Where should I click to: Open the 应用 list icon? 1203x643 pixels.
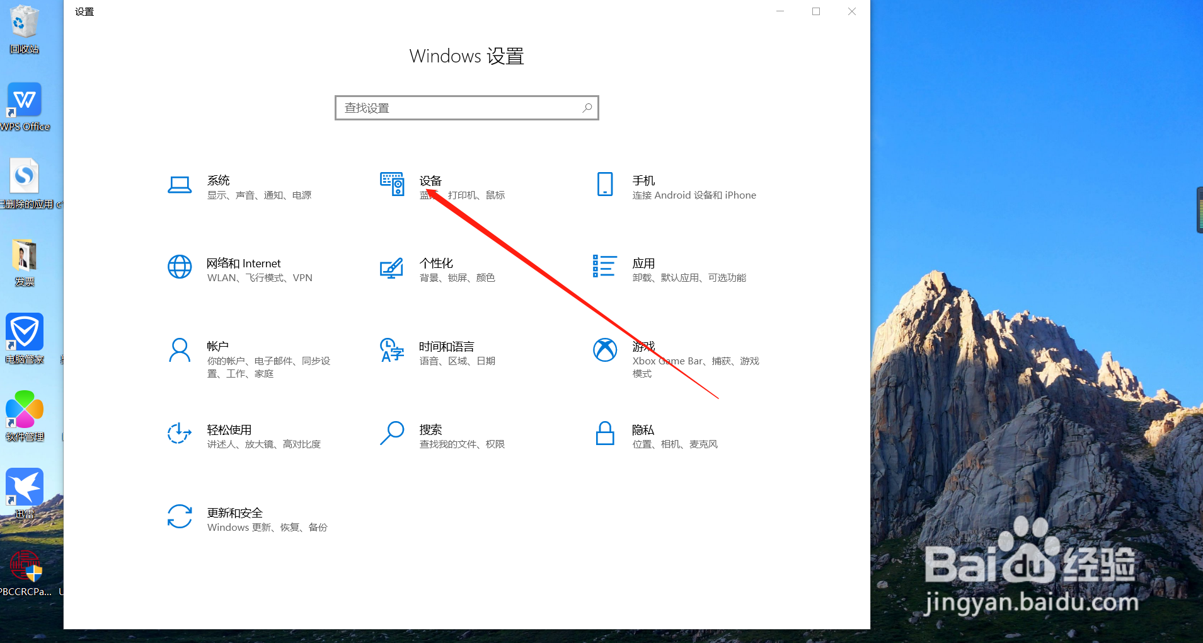point(604,266)
